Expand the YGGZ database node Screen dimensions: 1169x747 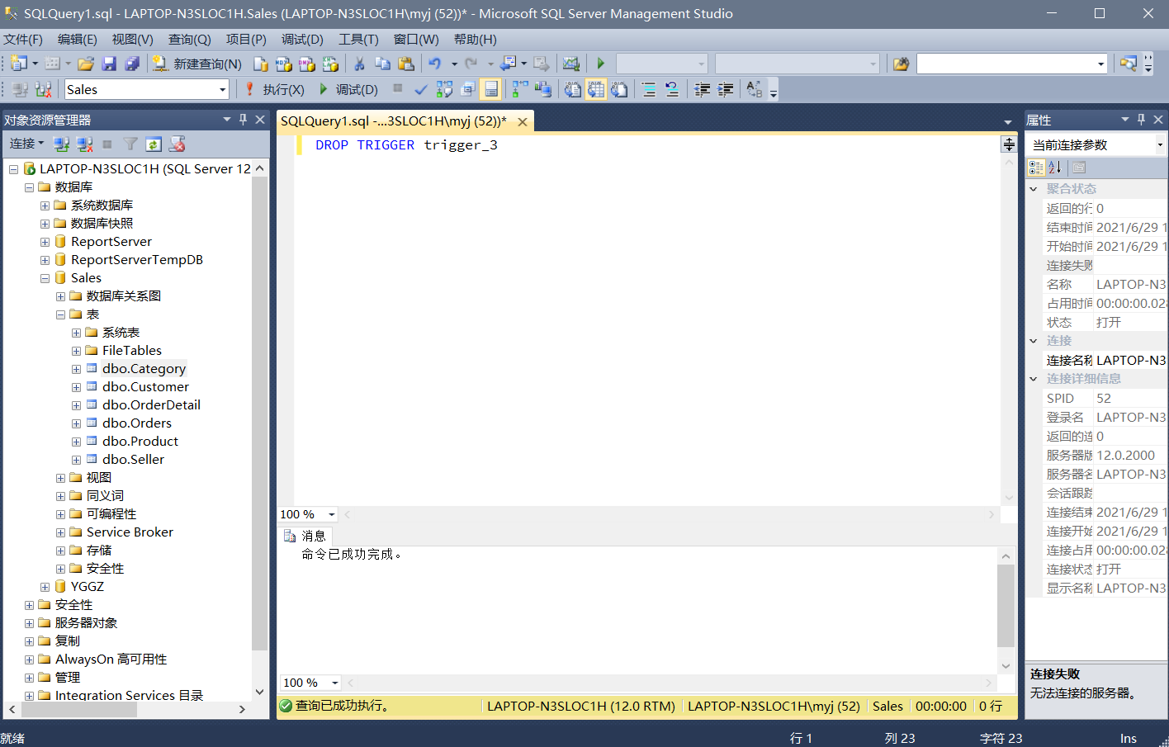click(45, 587)
